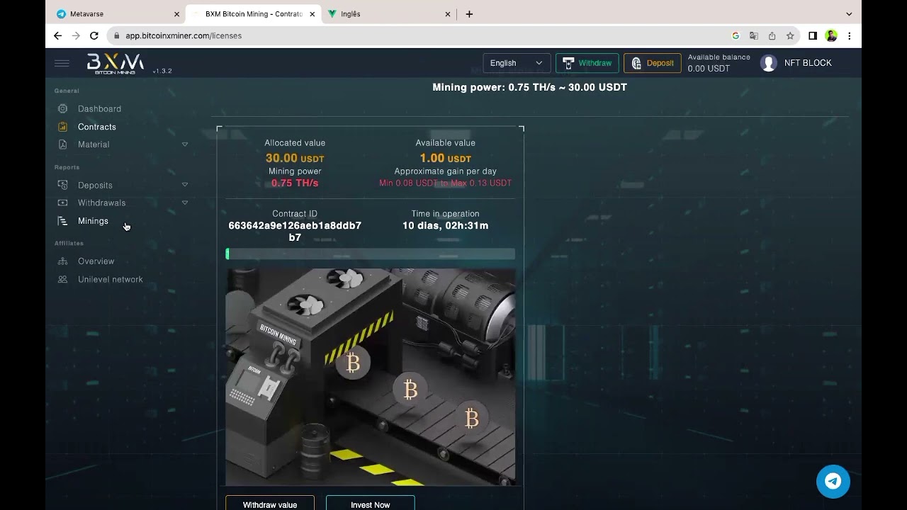The image size is (907, 510).
Task: Click the Contract ID 663642a9e126aeb1a8ddb7b7
Action: pos(295,232)
